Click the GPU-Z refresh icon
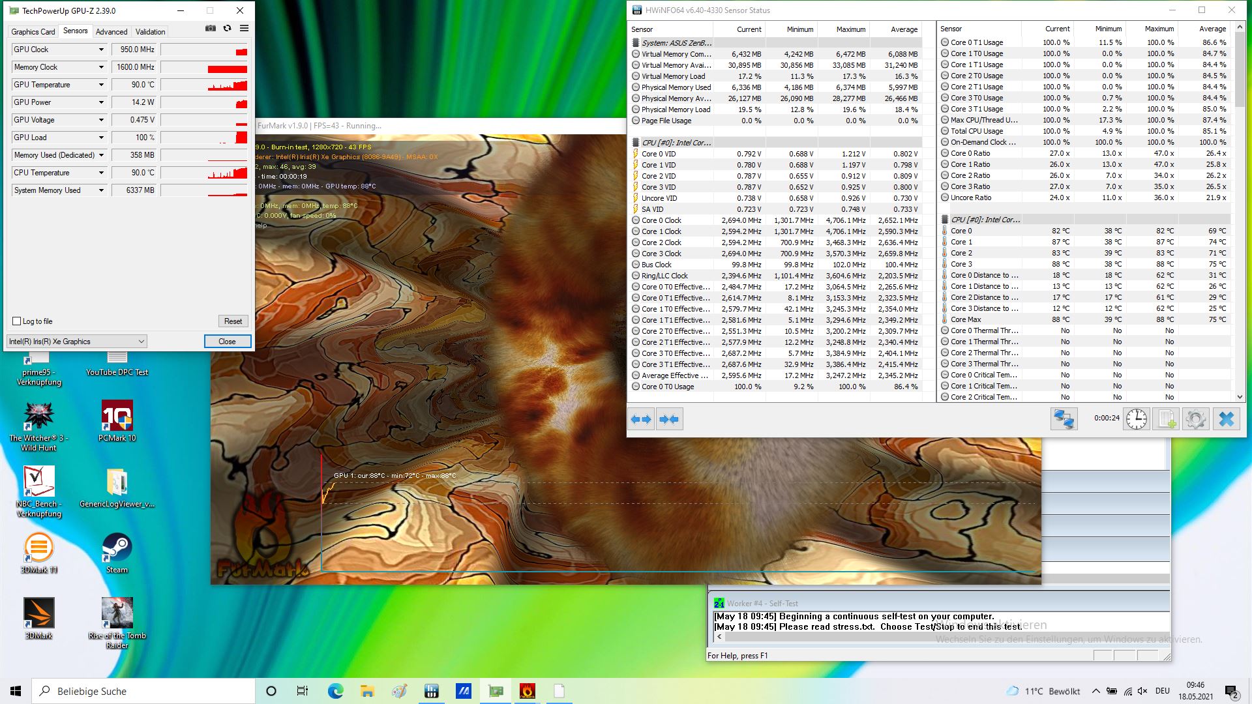Image resolution: width=1252 pixels, height=704 pixels. point(227,29)
